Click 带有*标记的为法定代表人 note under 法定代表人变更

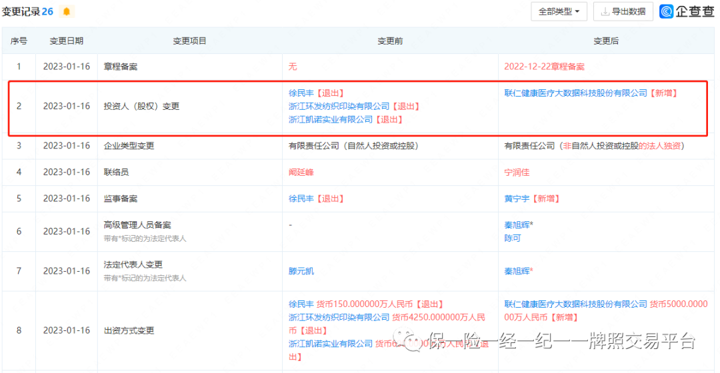point(145,278)
